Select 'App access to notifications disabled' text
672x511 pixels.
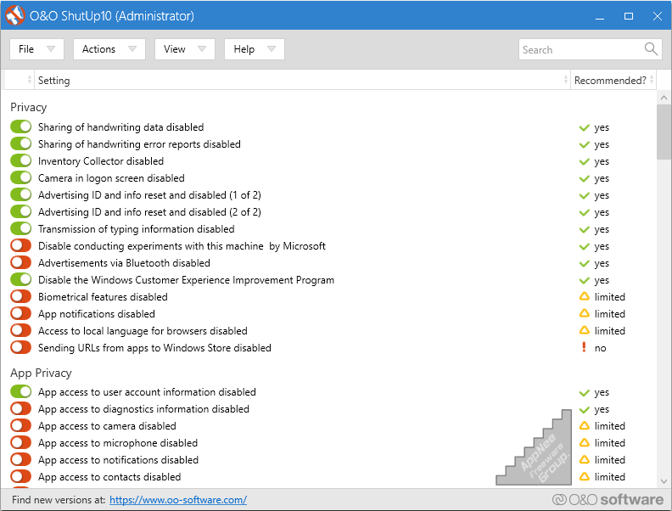tap(118, 460)
